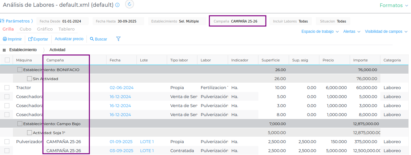Open the Visibilidad de campos dropdown
Viewport: 411px width, 155px height.
[386, 32]
